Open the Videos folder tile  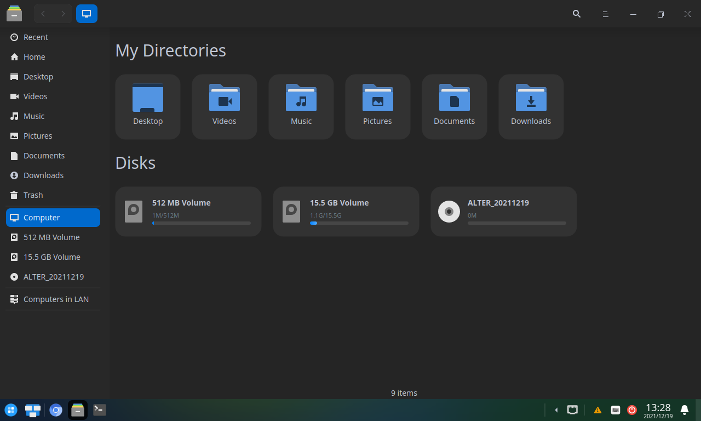click(x=225, y=107)
